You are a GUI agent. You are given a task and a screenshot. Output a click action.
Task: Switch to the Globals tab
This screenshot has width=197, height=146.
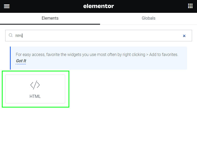(x=149, y=18)
